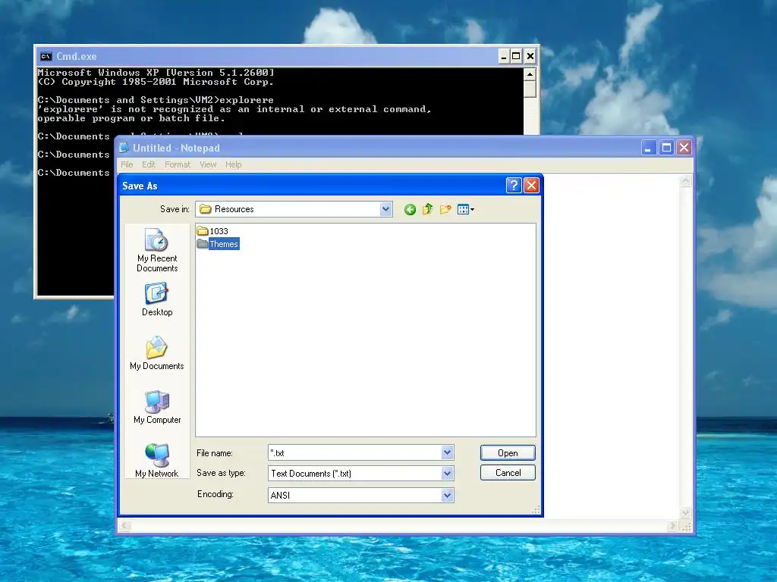Screen dimensions: 777x582
Task: Open Notepad's File menu
Action: 127,164
